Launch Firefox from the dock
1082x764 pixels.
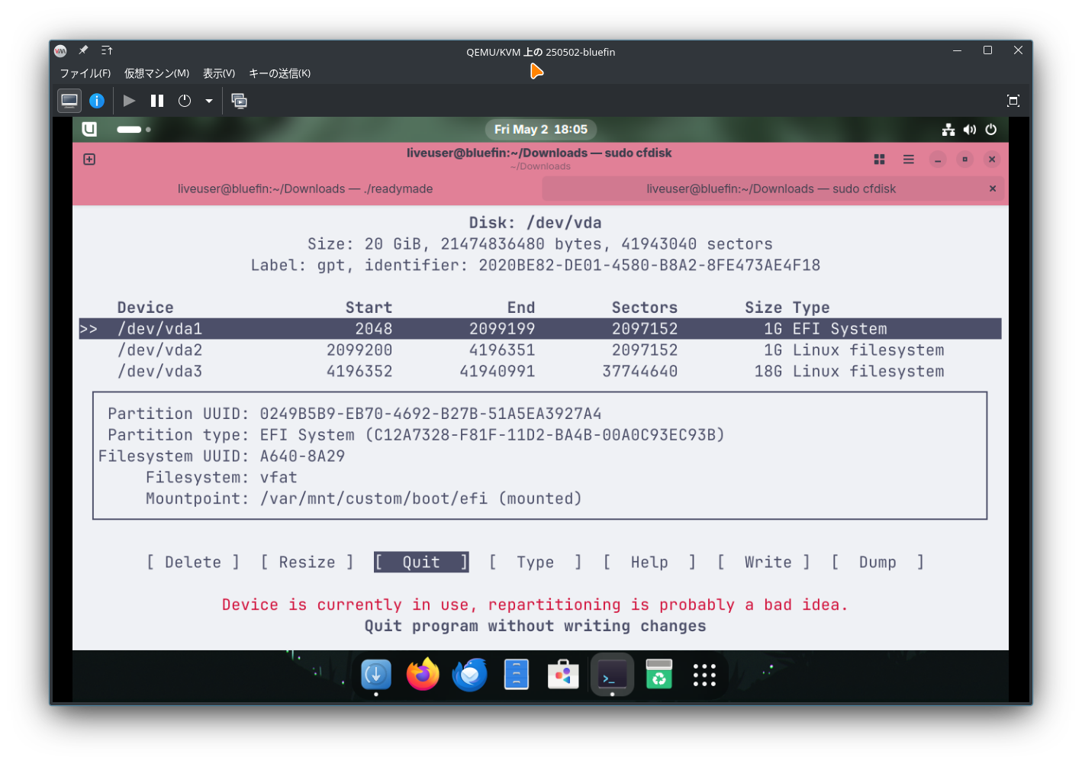(423, 675)
